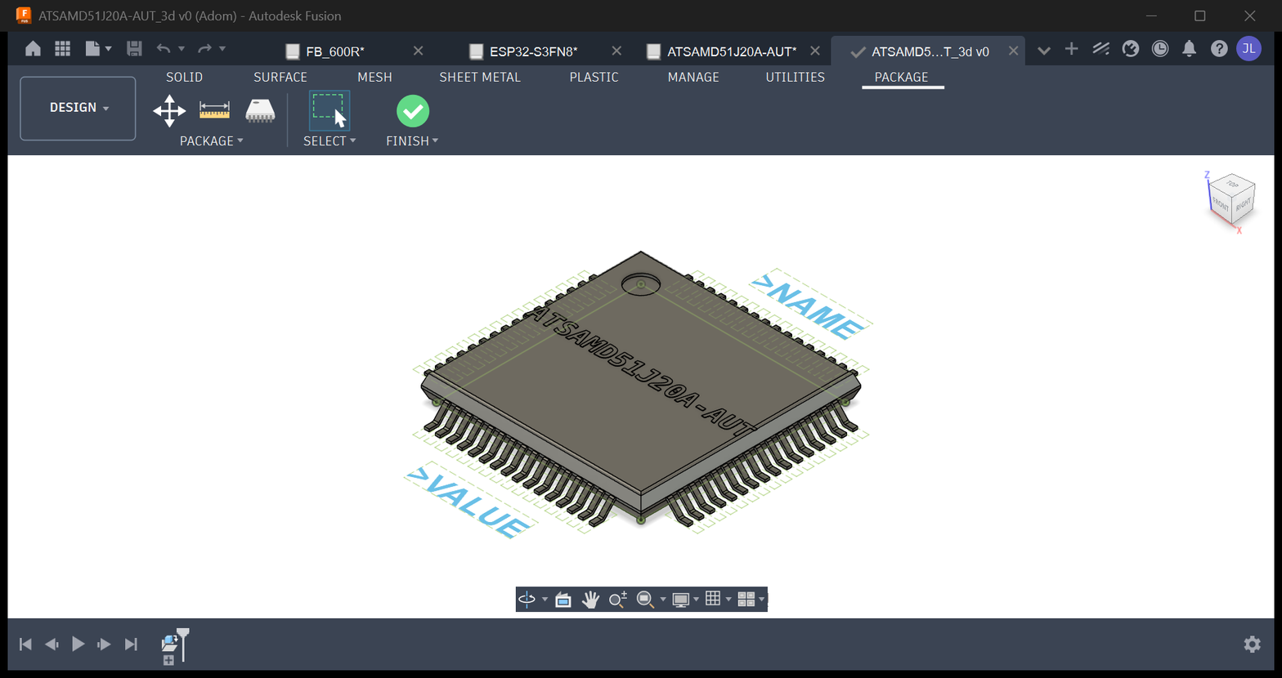Open the Package Generator chip icon
The height and width of the screenshot is (678, 1282).
[260, 110]
